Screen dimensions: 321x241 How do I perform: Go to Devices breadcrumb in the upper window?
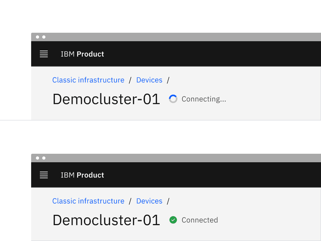click(149, 80)
